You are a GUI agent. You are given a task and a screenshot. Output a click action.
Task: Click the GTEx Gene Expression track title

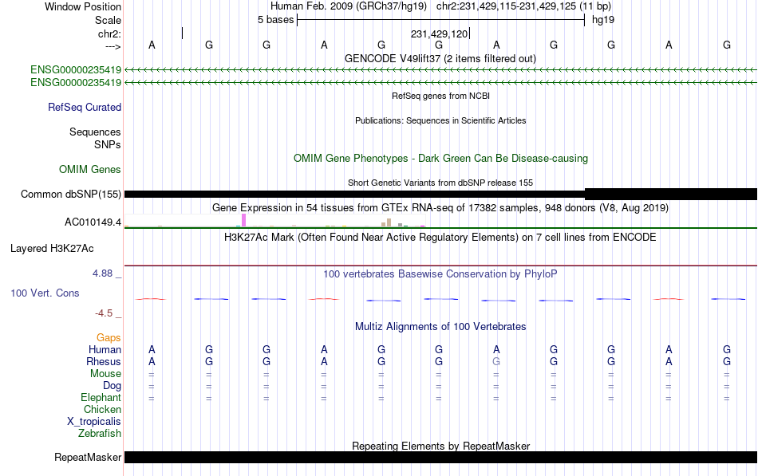click(x=440, y=208)
